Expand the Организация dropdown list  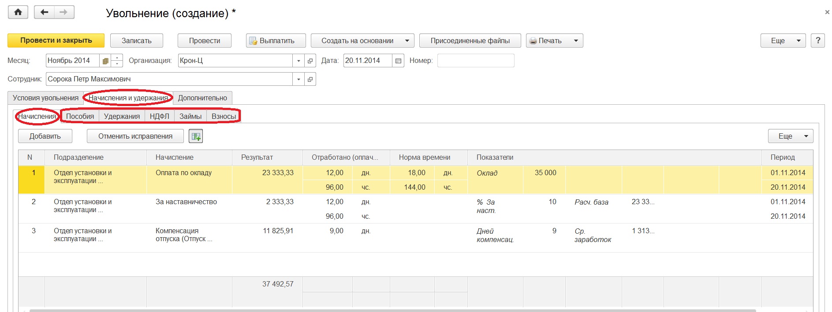click(x=298, y=61)
